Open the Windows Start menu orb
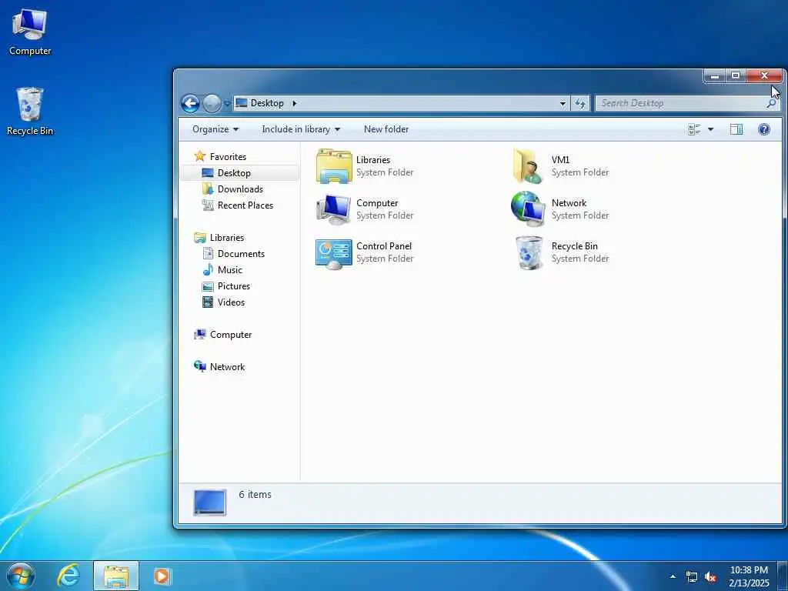788x591 pixels. pos(21,576)
